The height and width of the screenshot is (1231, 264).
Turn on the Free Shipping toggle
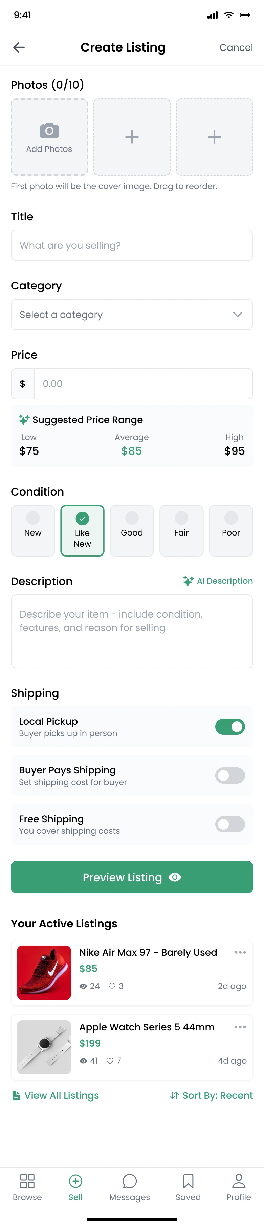click(x=229, y=824)
